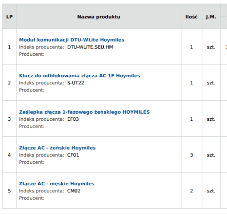
Task: Click szt. unit in the S-UT22 row
Action: tap(211, 83)
